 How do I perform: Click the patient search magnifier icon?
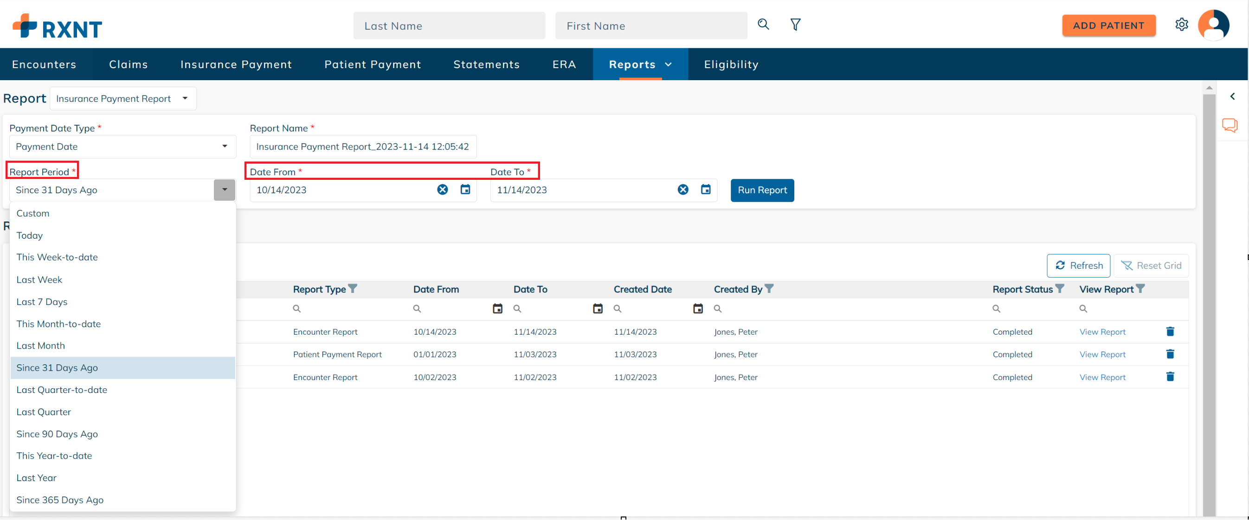click(x=763, y=24)
